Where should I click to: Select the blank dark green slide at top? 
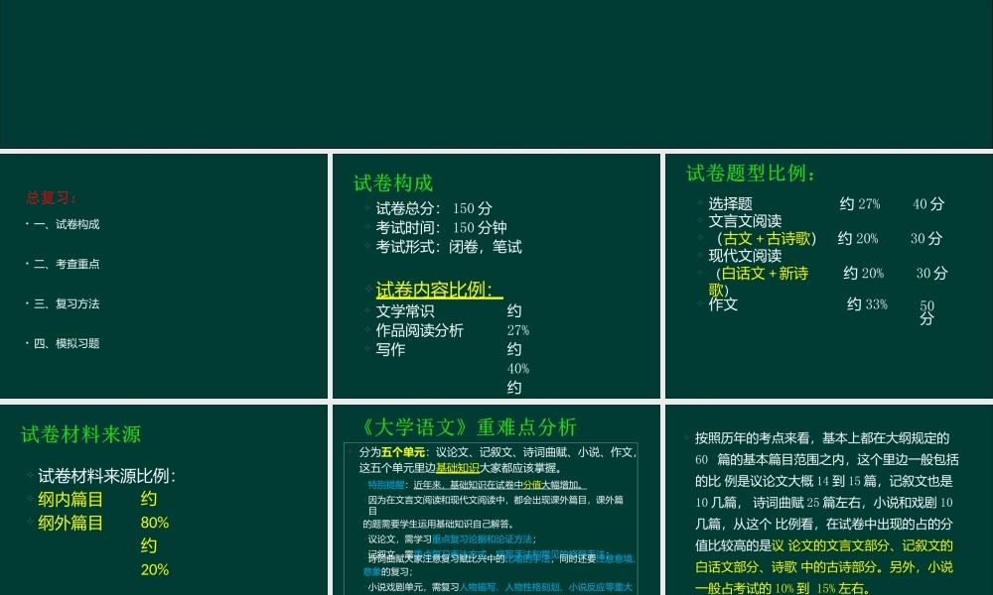(496, 74)
